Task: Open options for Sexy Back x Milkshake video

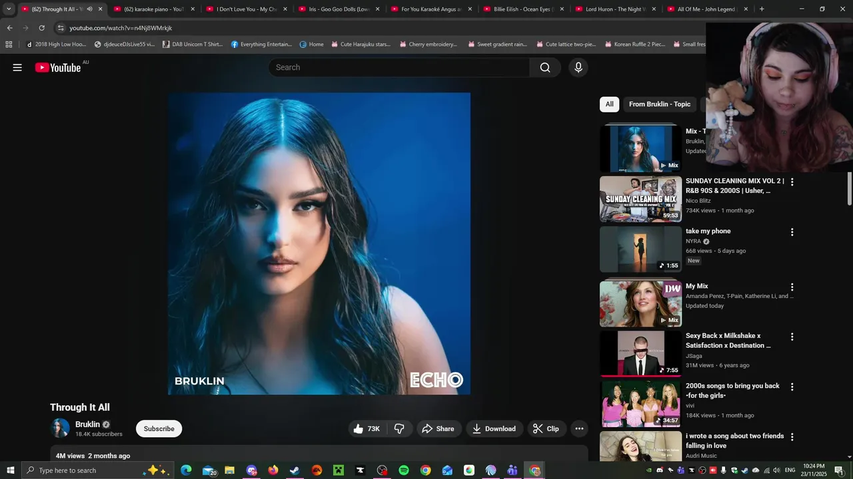Action: point(792,337)
